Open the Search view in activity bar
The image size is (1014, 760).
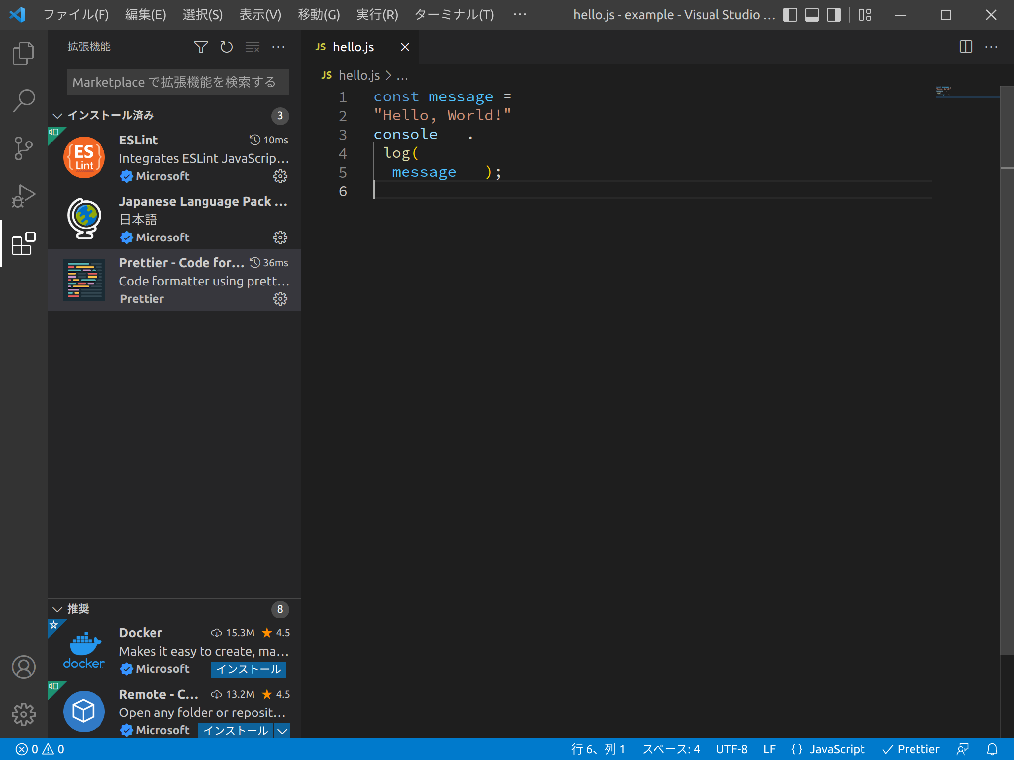(23, 101)
